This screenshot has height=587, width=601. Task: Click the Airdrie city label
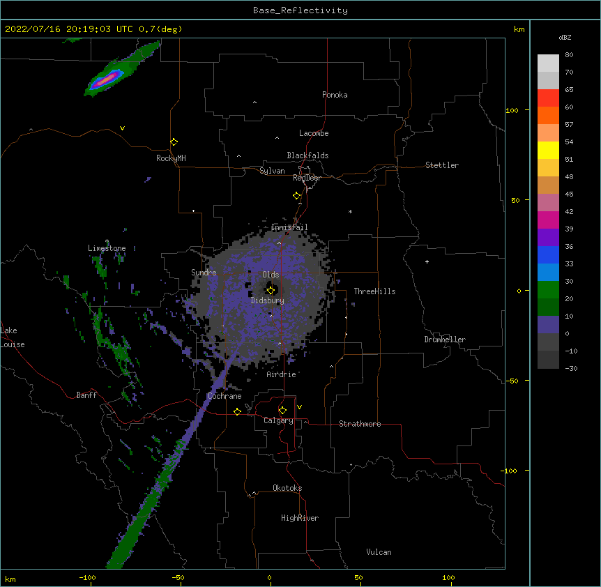282,374
